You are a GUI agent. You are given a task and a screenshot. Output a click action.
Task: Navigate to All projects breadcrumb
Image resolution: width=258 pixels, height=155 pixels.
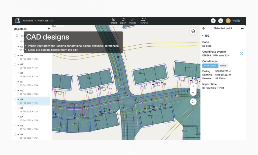(x=28, y=21)
